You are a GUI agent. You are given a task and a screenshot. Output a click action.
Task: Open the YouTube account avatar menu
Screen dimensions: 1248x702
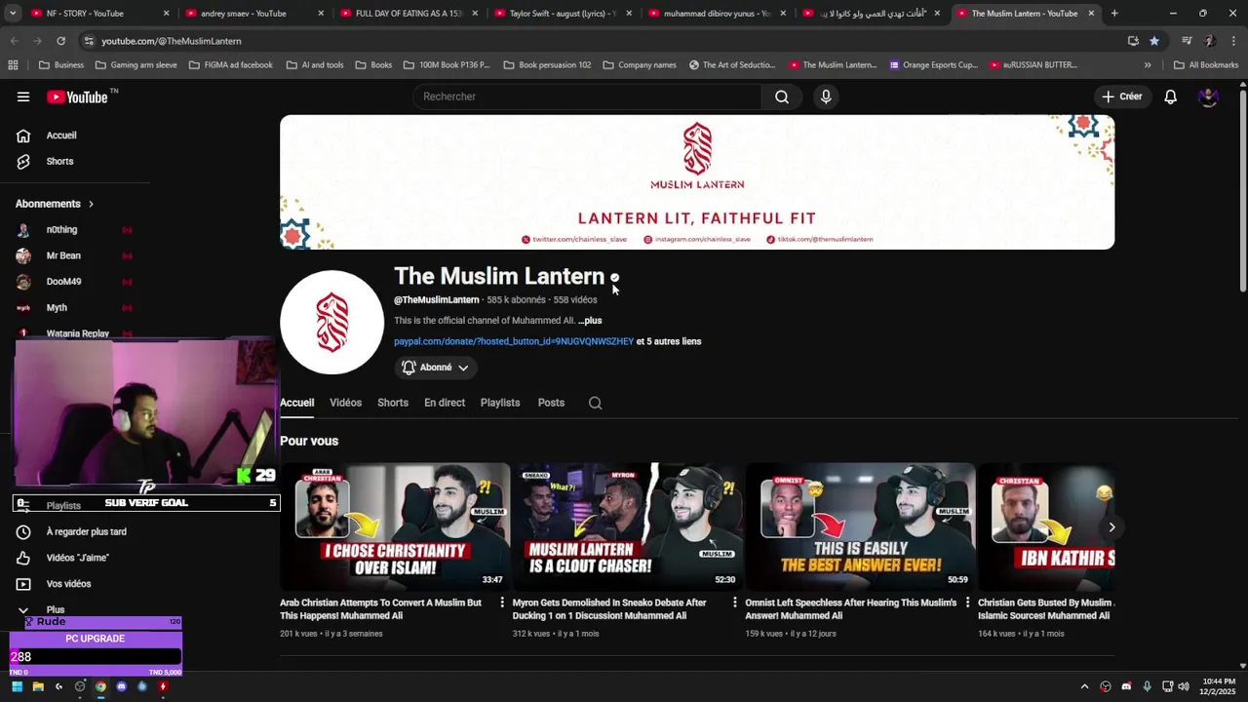(1208, 97)
